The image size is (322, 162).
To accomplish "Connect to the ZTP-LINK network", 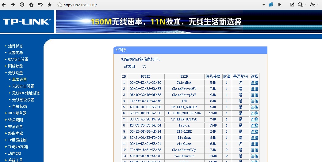I will coord(254,132).
